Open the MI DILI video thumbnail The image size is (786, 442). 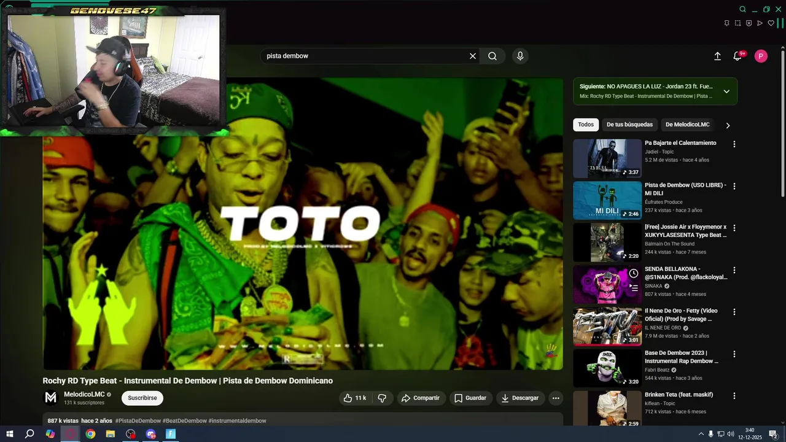pyautogui.click(x=607, y=200)
